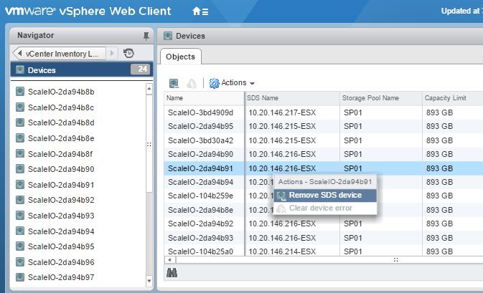Click the add device icon in the toolbar
The width and height of the screenshot is (483, 293).
174,83
